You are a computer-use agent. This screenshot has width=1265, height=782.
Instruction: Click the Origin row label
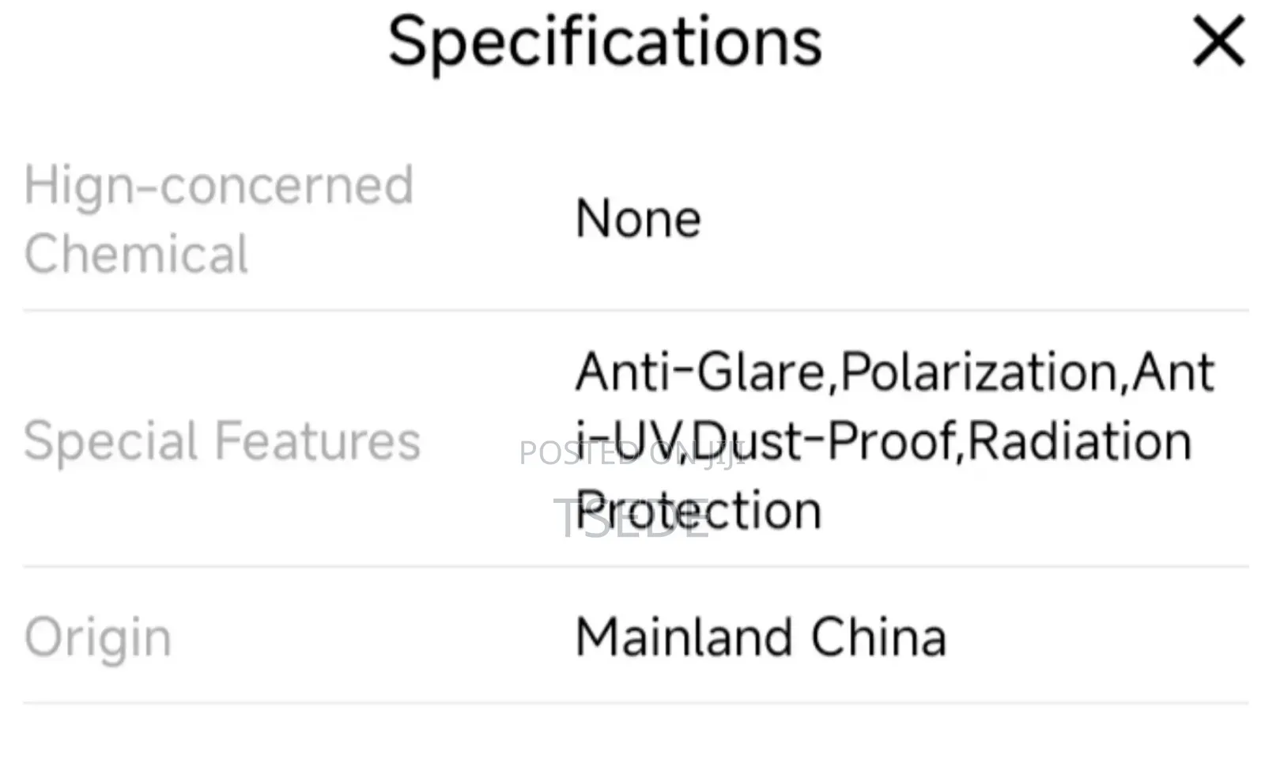coord(97,638)
